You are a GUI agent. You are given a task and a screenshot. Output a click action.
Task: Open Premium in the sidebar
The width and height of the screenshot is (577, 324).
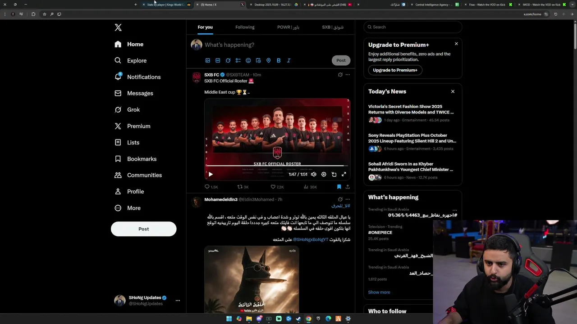tap(132, 126)
